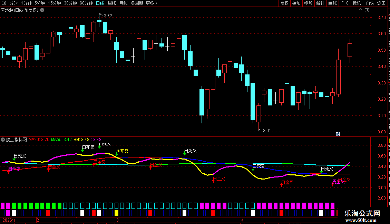Click the BB: 3.48 indicator value

81,140
